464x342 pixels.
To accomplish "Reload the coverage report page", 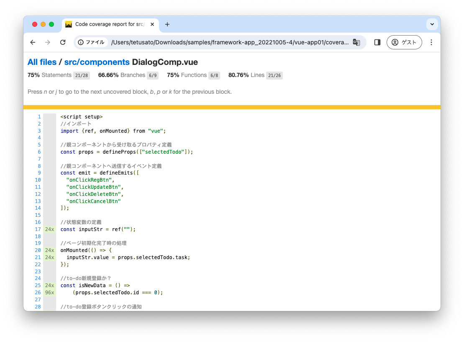I will click(x=63, y=42).
